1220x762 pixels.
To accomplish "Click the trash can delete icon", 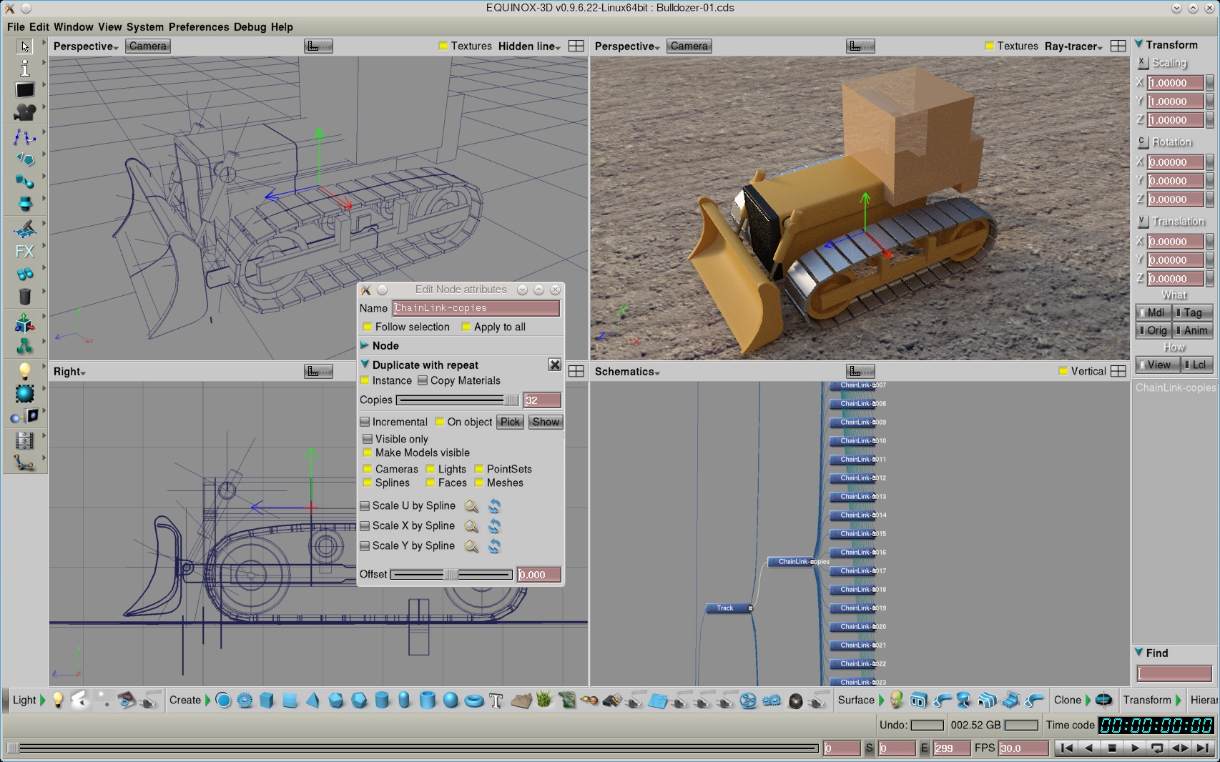I will click(25, 297).
